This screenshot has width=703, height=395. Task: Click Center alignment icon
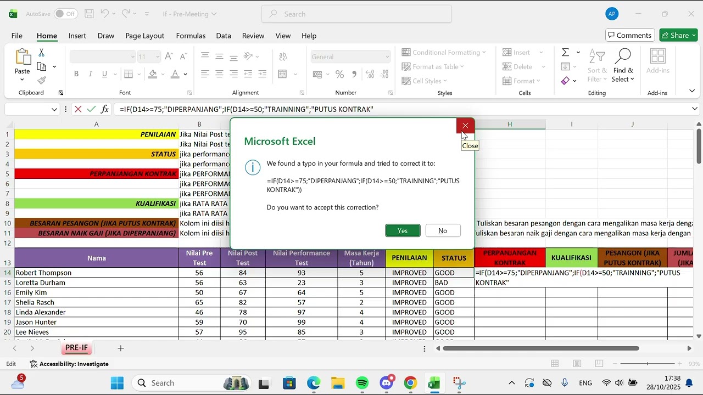[x=219, y=74]
